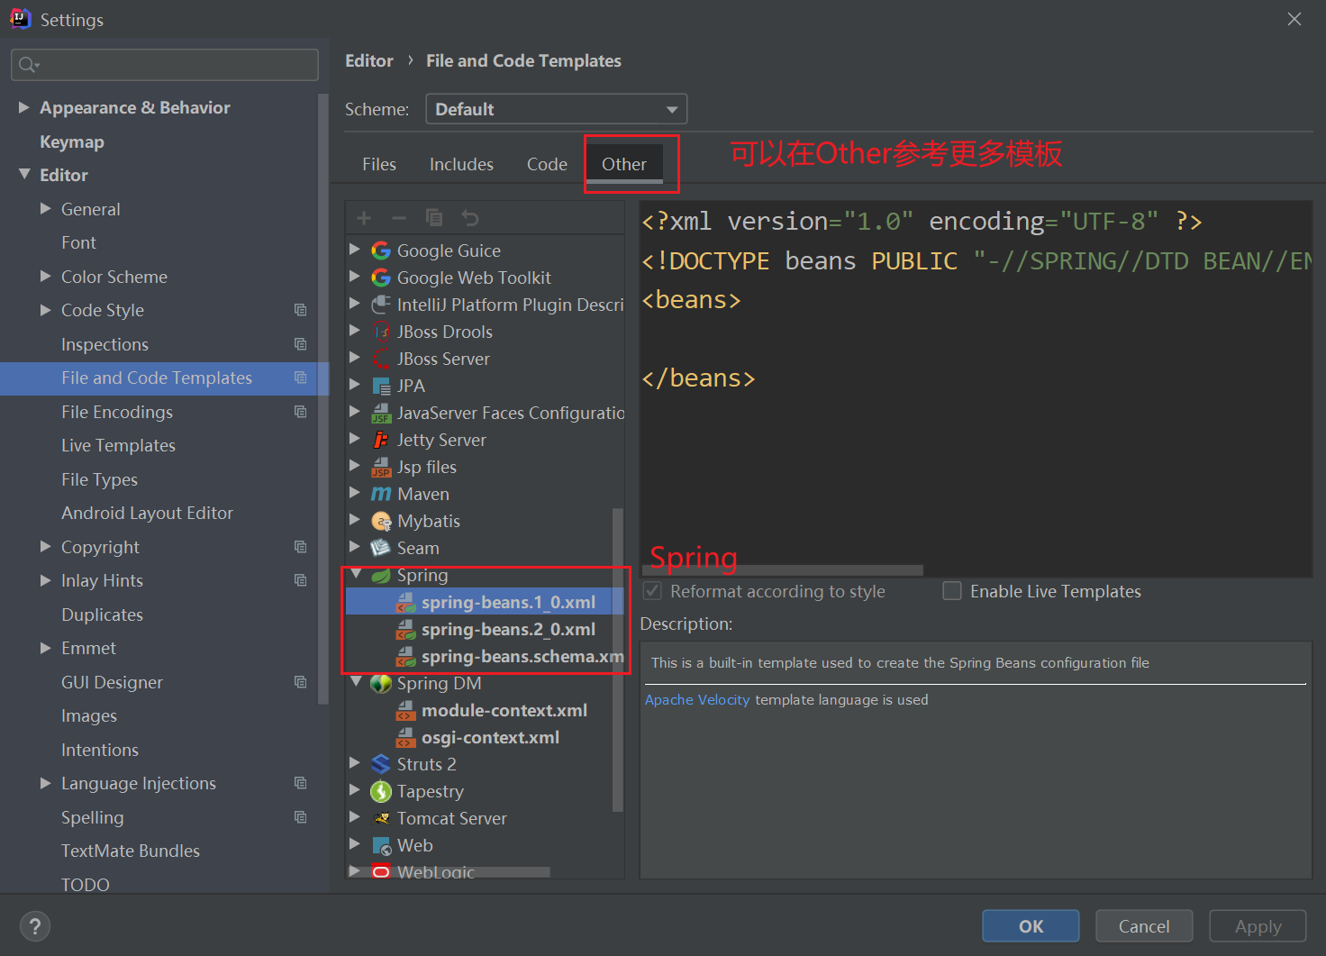
Task: Click the OK button
Action: click(1031, 926)
